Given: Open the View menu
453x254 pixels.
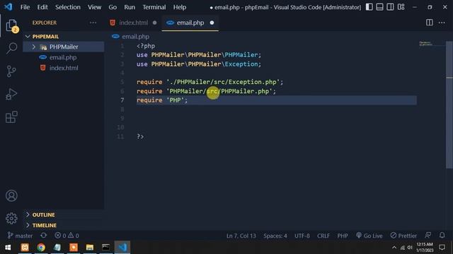Looking at the screenshot, I should pos(94,7).
